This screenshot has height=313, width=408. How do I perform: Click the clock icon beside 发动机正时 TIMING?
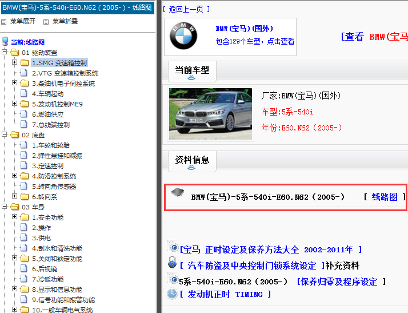[172, 294]
